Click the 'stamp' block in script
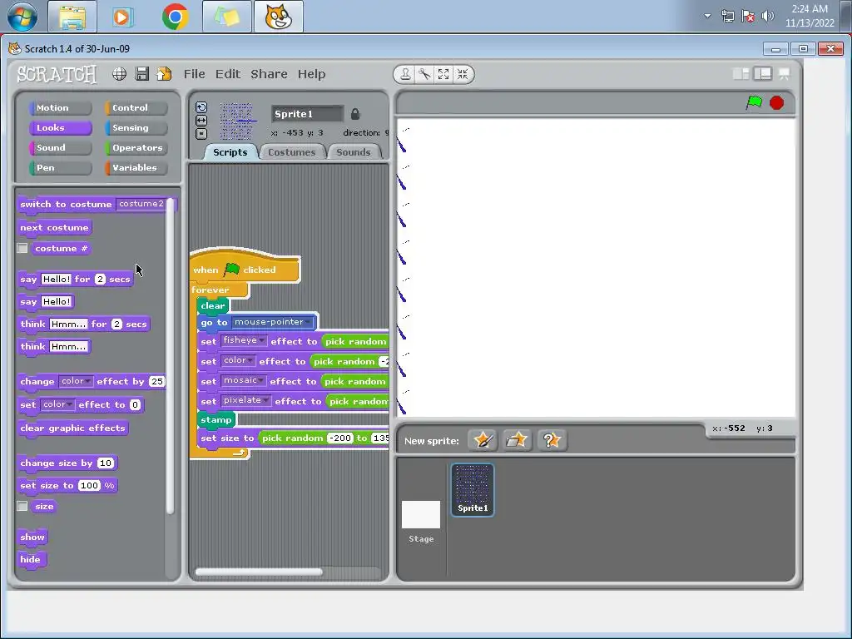The image size is (852, 639). click(x=216, y=420)
